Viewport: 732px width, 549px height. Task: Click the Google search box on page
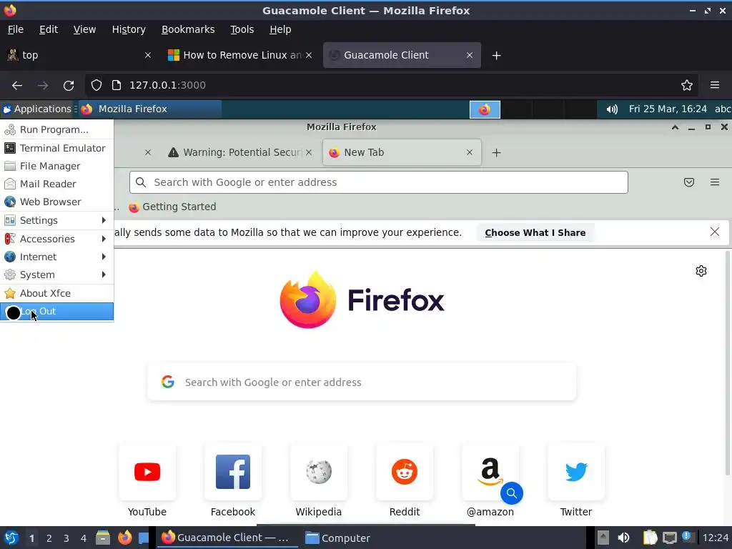click(362, 382)
